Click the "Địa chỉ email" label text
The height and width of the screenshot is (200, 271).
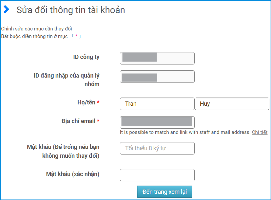click(78, 121)
